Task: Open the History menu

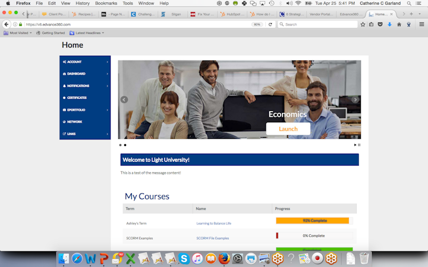Action: coord(83,4)
